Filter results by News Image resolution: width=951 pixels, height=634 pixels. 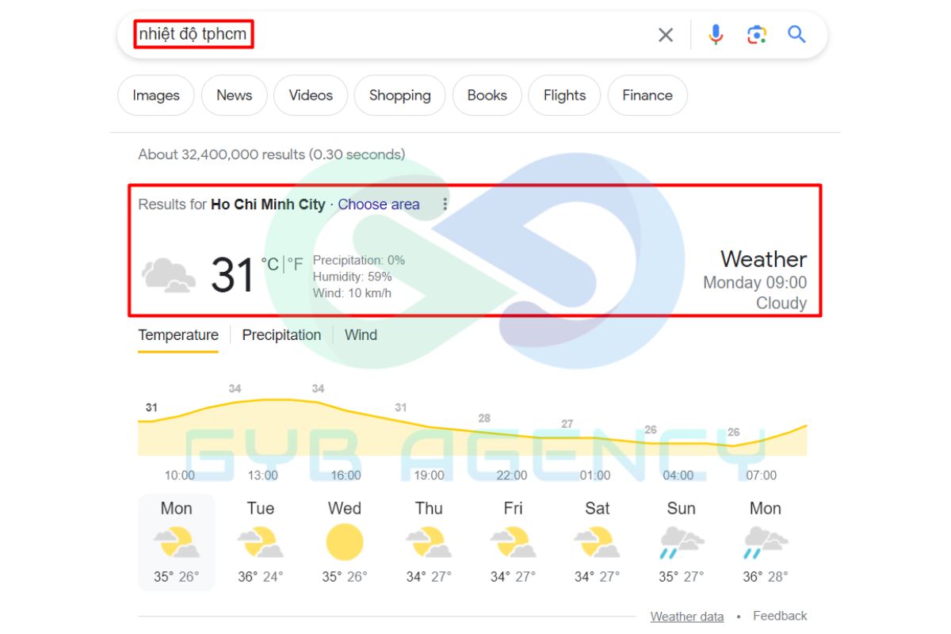[x=234, y=95]
